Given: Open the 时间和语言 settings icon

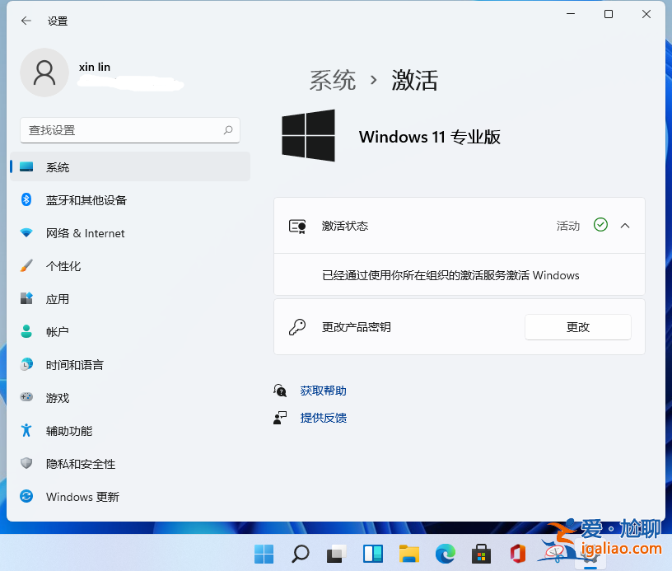Looking at the screenshot, I should tap(27, 364).
